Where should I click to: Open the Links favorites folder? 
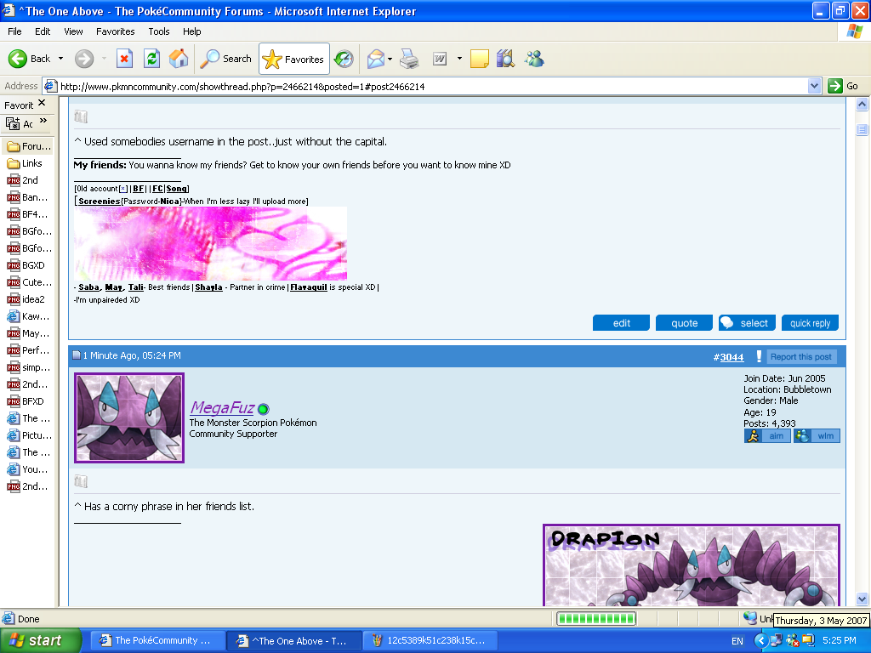coord(25,163)
